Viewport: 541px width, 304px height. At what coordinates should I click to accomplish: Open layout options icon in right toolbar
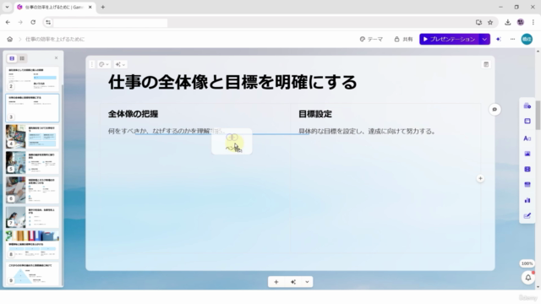tap(527, 122)
